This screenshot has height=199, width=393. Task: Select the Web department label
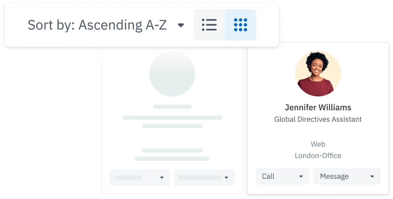(318, 144)
